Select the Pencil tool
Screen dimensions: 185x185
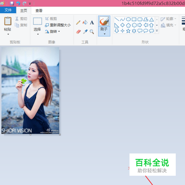tap(78, 23)
